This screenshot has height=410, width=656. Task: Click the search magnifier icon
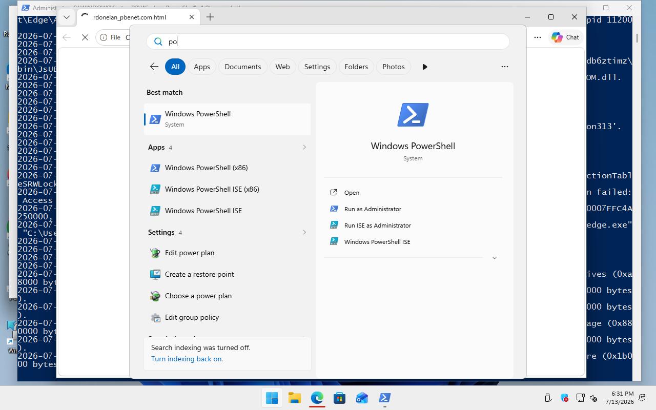pyautogui.click(x=158, y=42)
